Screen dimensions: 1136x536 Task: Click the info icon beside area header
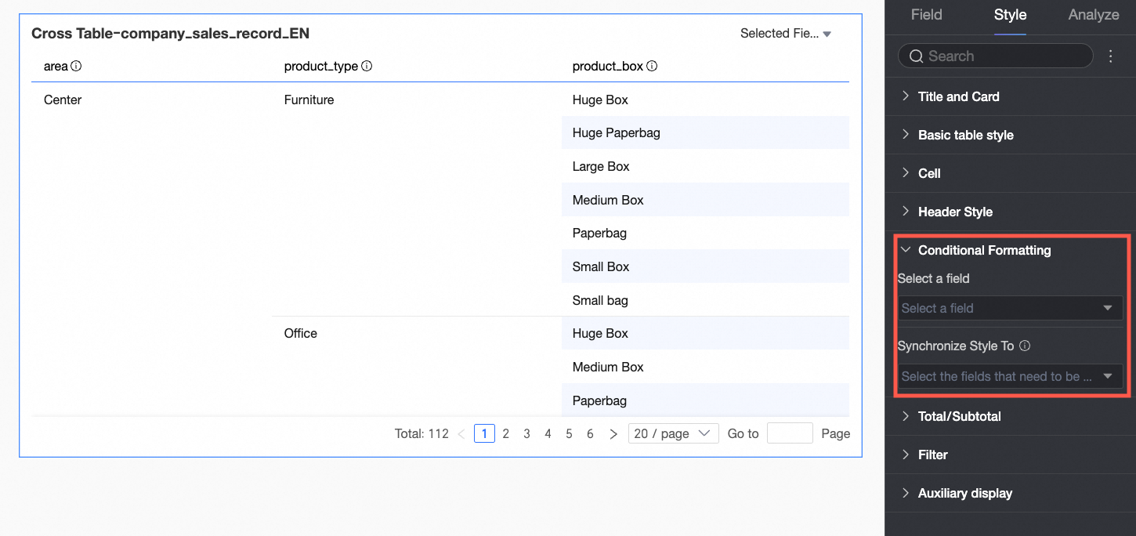pyautogui.click(x=76, y=67)
